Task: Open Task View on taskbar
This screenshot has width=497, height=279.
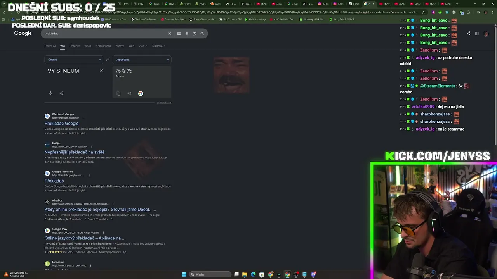Action: (236, 274)
